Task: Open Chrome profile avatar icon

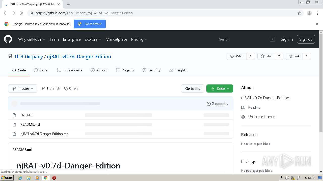Action: 309,13
